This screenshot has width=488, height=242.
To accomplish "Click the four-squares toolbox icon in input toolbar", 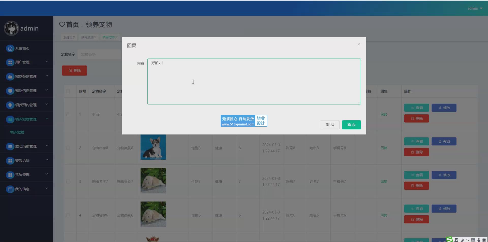I will point(484,240).
